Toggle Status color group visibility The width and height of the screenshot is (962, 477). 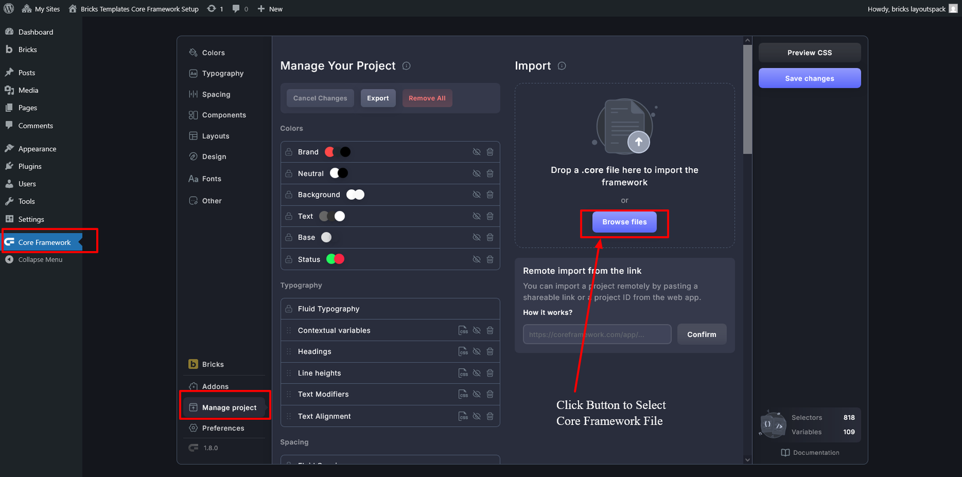coord(476,260)
